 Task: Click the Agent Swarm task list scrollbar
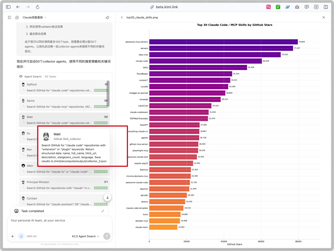(x=108, y=93)
